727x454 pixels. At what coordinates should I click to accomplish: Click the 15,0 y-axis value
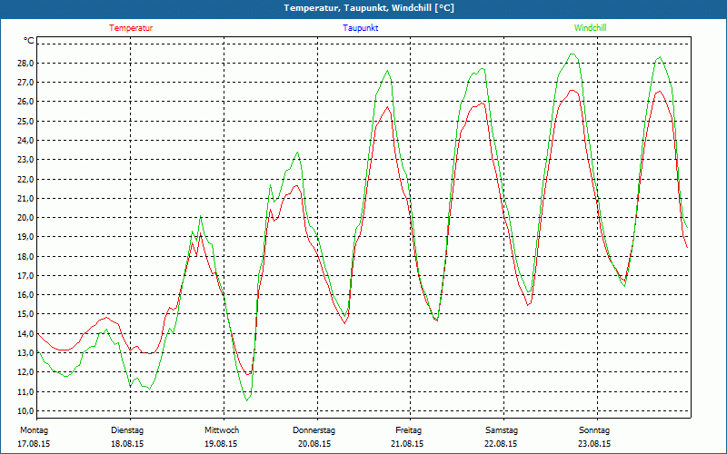point(25,314)
